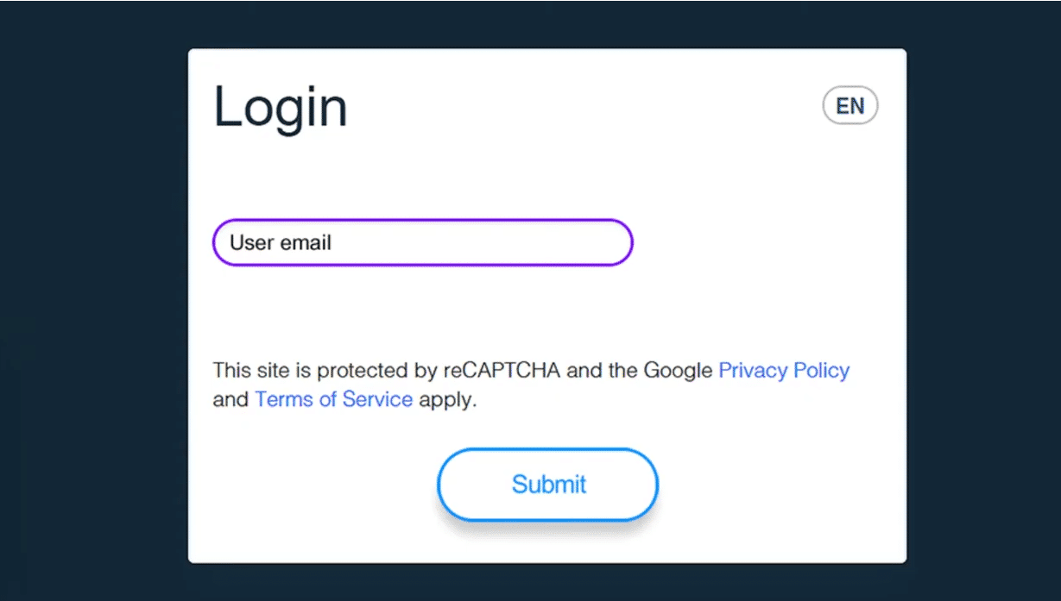Open the Privacy Policy link

tap(784, 371)
